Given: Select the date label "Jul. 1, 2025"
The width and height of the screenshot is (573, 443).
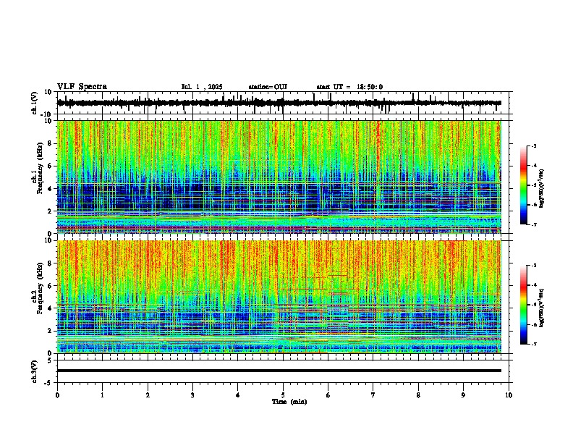Looking at the screenshot, I should [202, 87].
